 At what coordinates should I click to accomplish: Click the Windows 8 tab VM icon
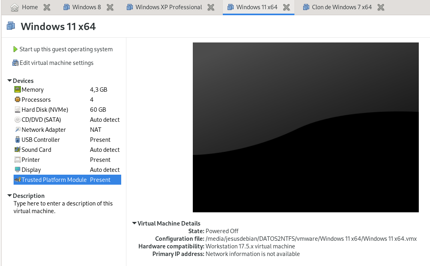(x=66, y=7)
